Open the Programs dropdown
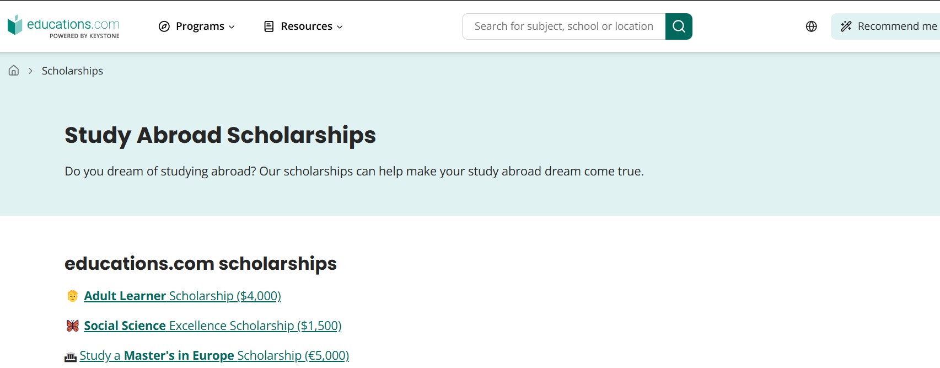 click(201, 26)
